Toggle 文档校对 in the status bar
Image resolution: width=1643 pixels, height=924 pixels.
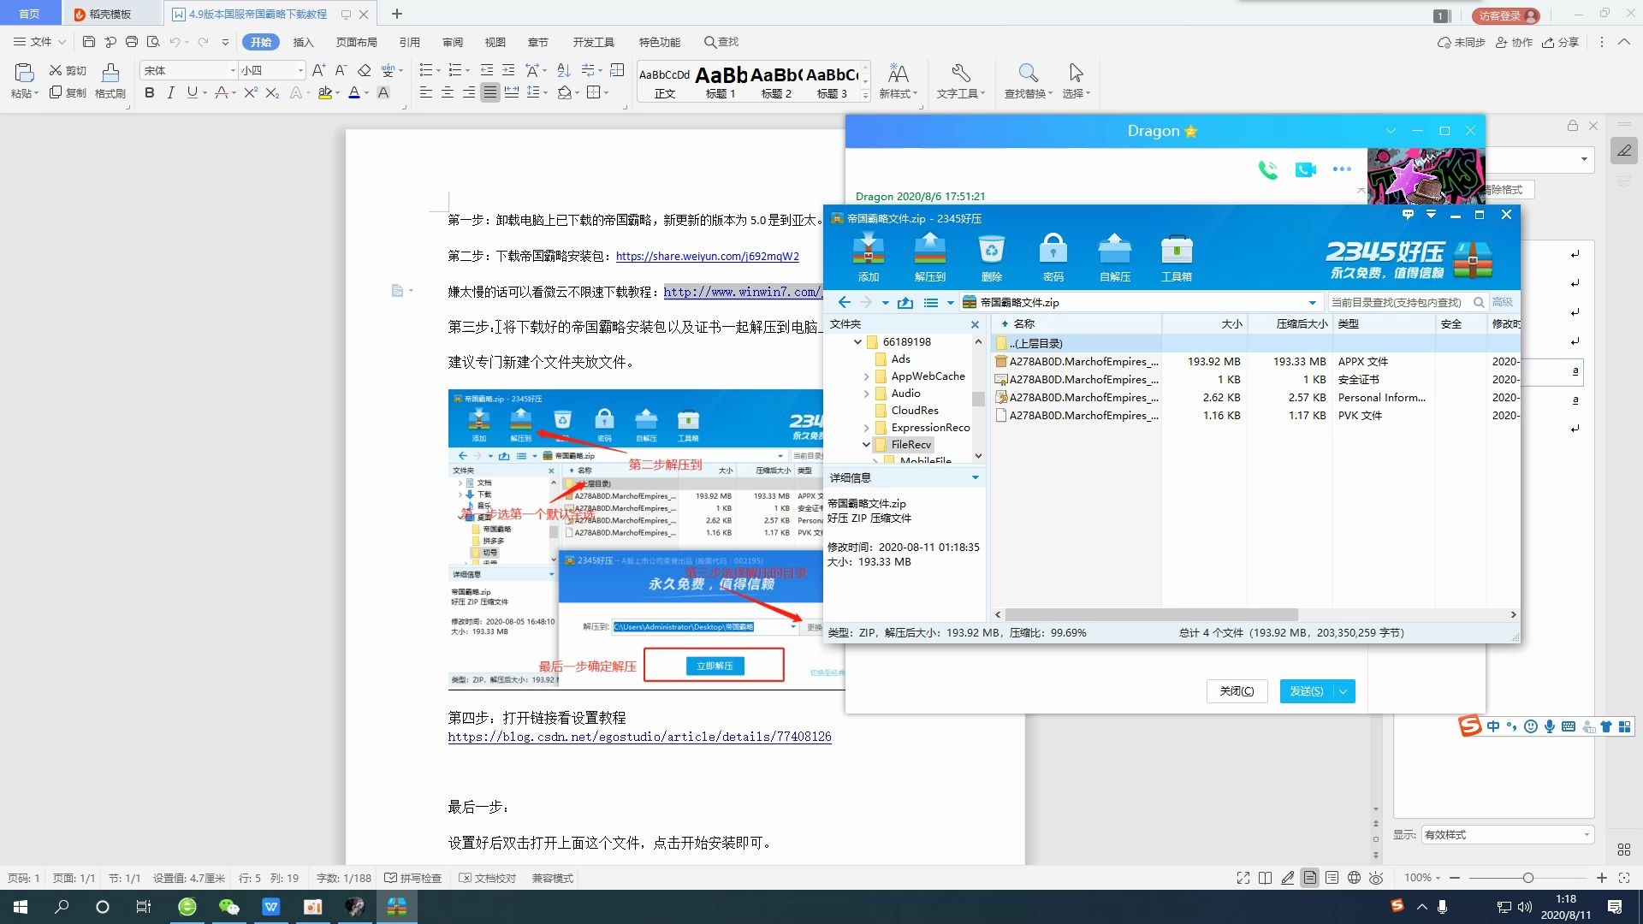point(488,878)
